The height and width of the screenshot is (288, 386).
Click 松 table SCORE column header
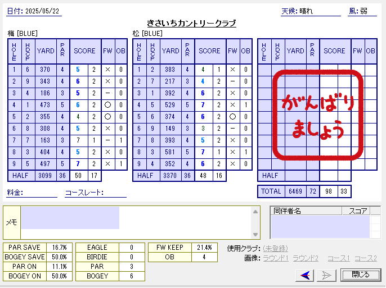point(210,51)
